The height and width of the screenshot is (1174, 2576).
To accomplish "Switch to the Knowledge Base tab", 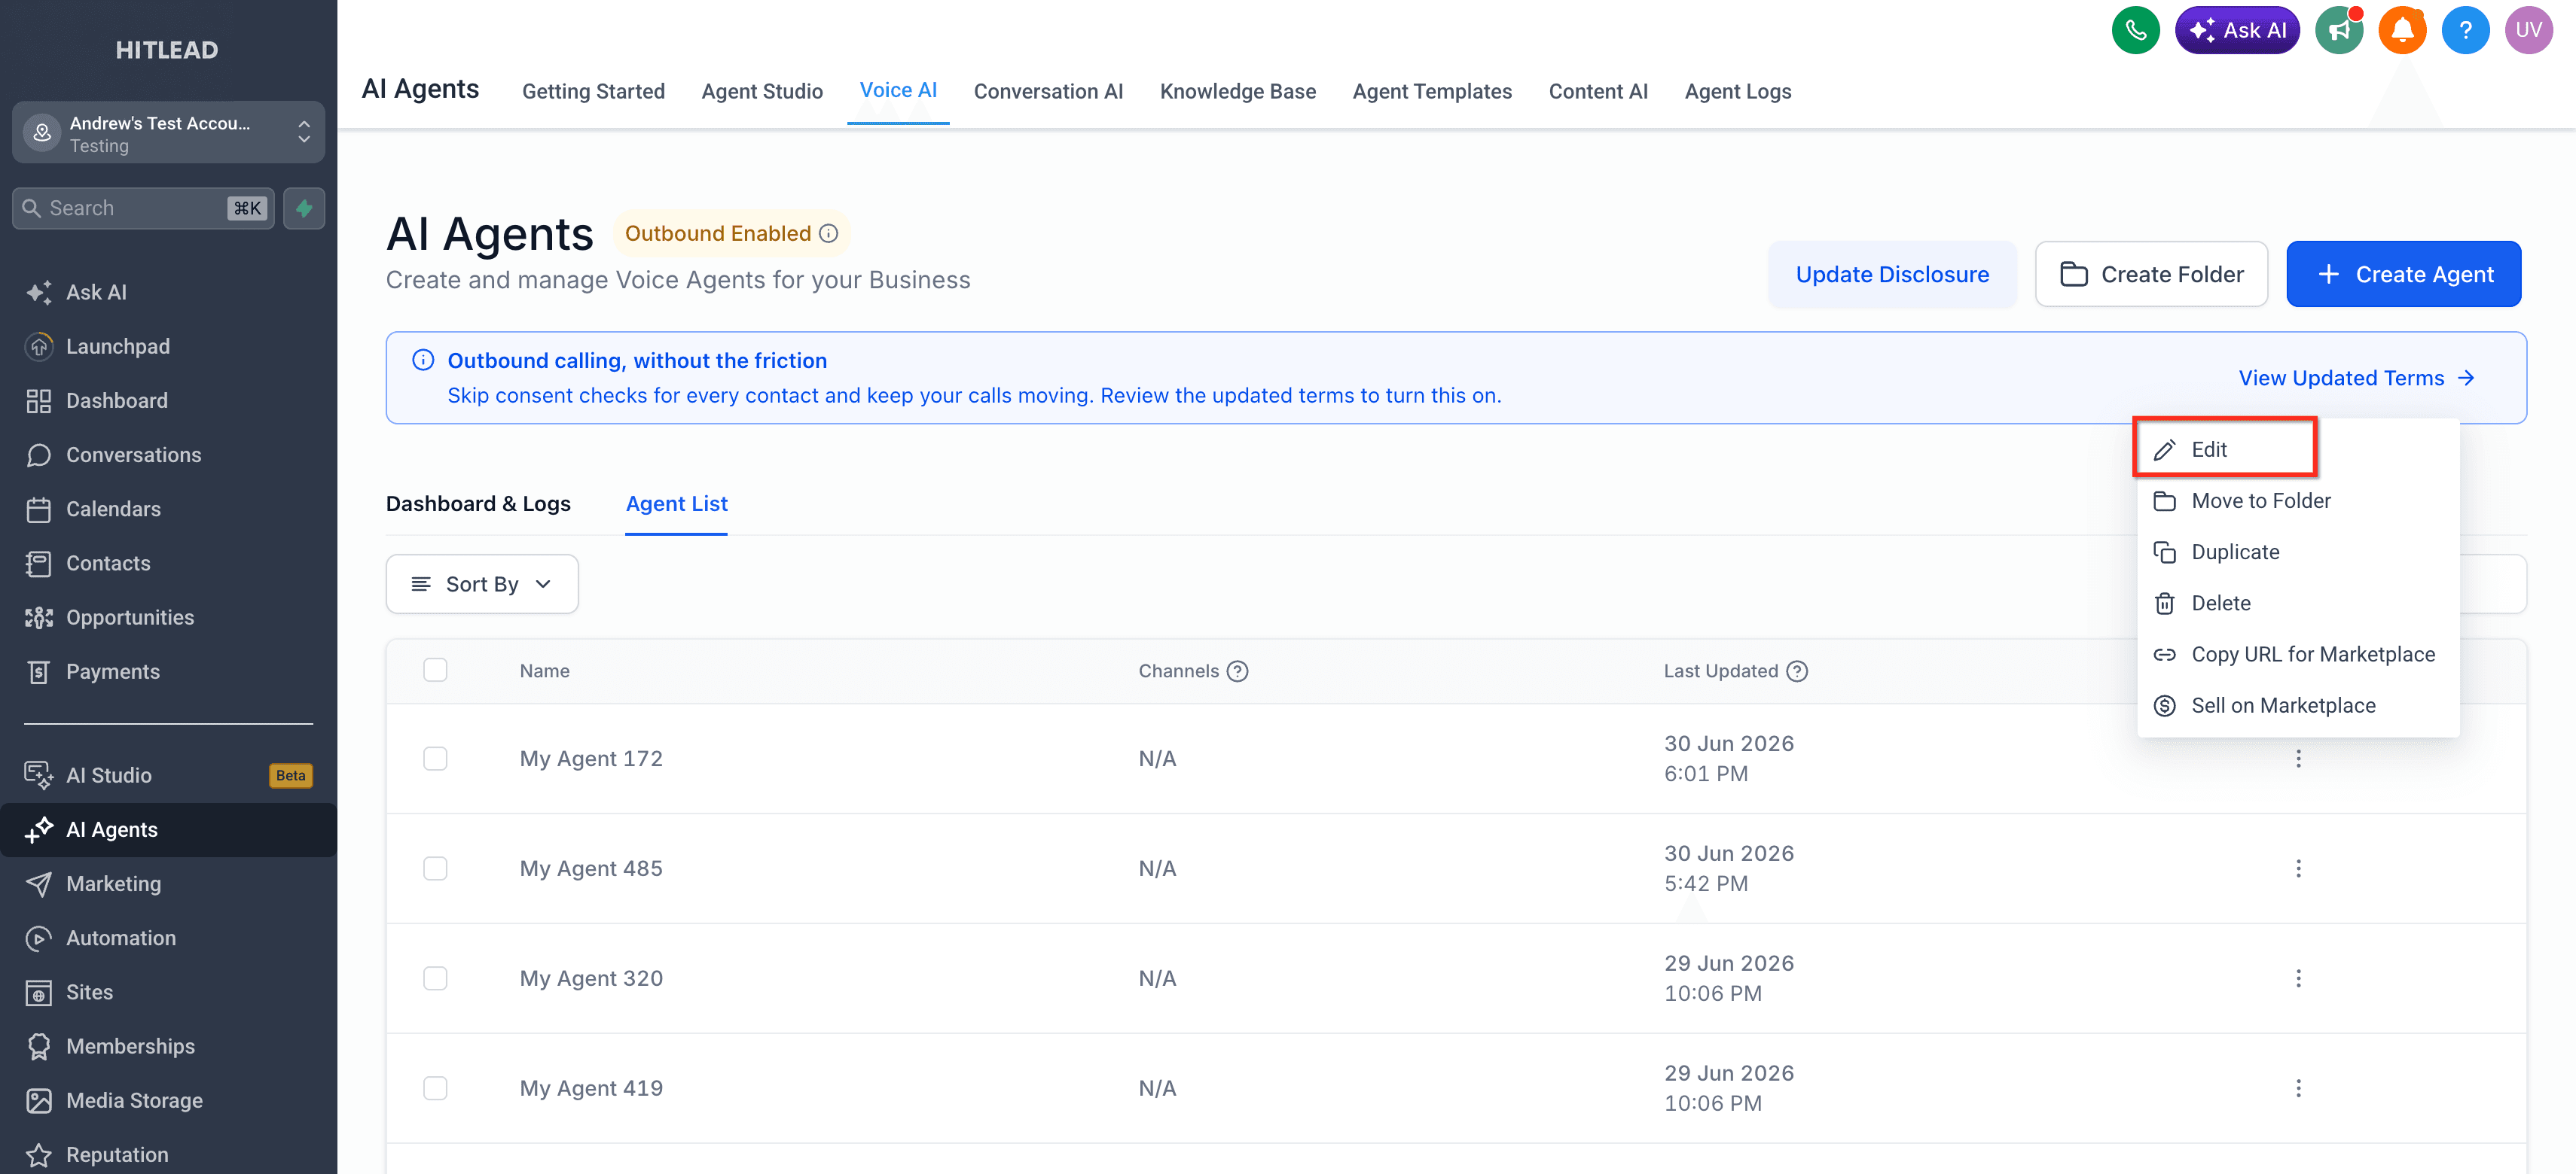I will 1237,91.
